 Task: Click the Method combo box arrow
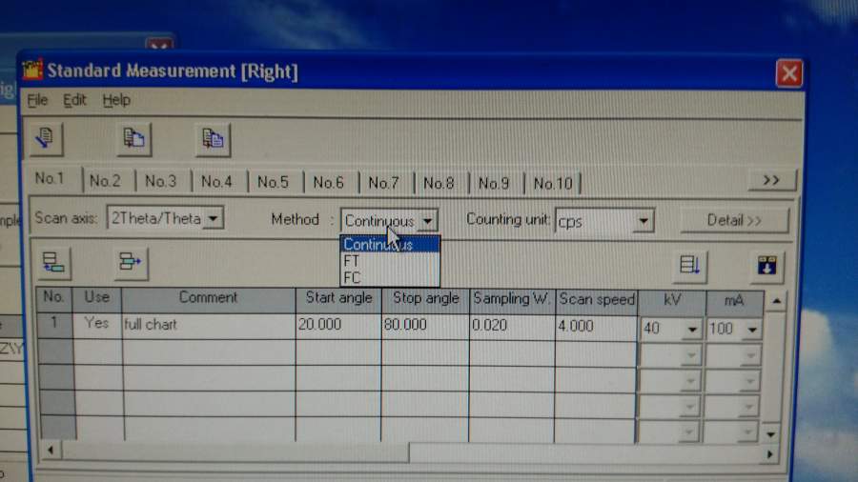427,221
